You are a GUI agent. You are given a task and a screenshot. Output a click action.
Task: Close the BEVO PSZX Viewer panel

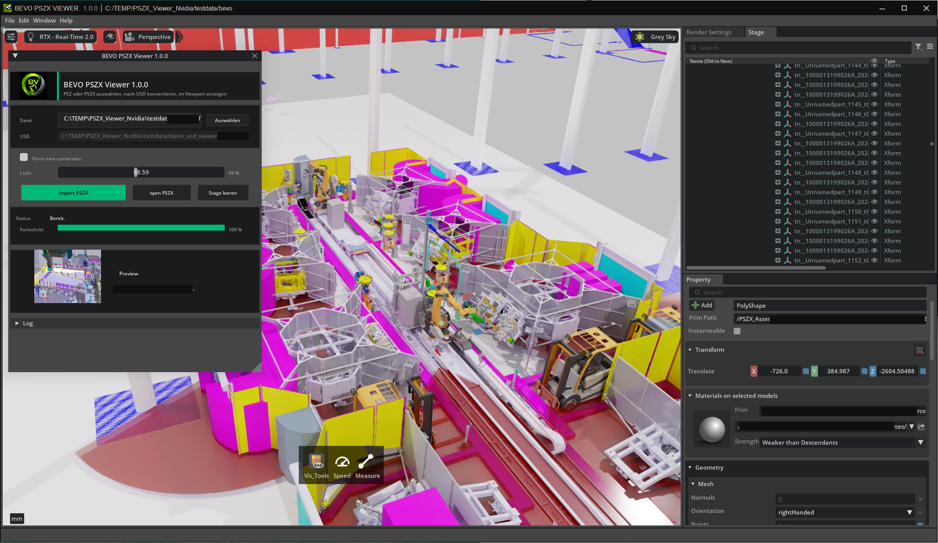coord(255,56)
